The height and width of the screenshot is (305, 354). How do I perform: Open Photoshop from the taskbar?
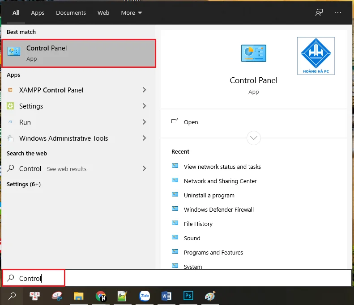point(188,296)
